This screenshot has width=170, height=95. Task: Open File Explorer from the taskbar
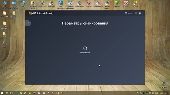(21, 93)
